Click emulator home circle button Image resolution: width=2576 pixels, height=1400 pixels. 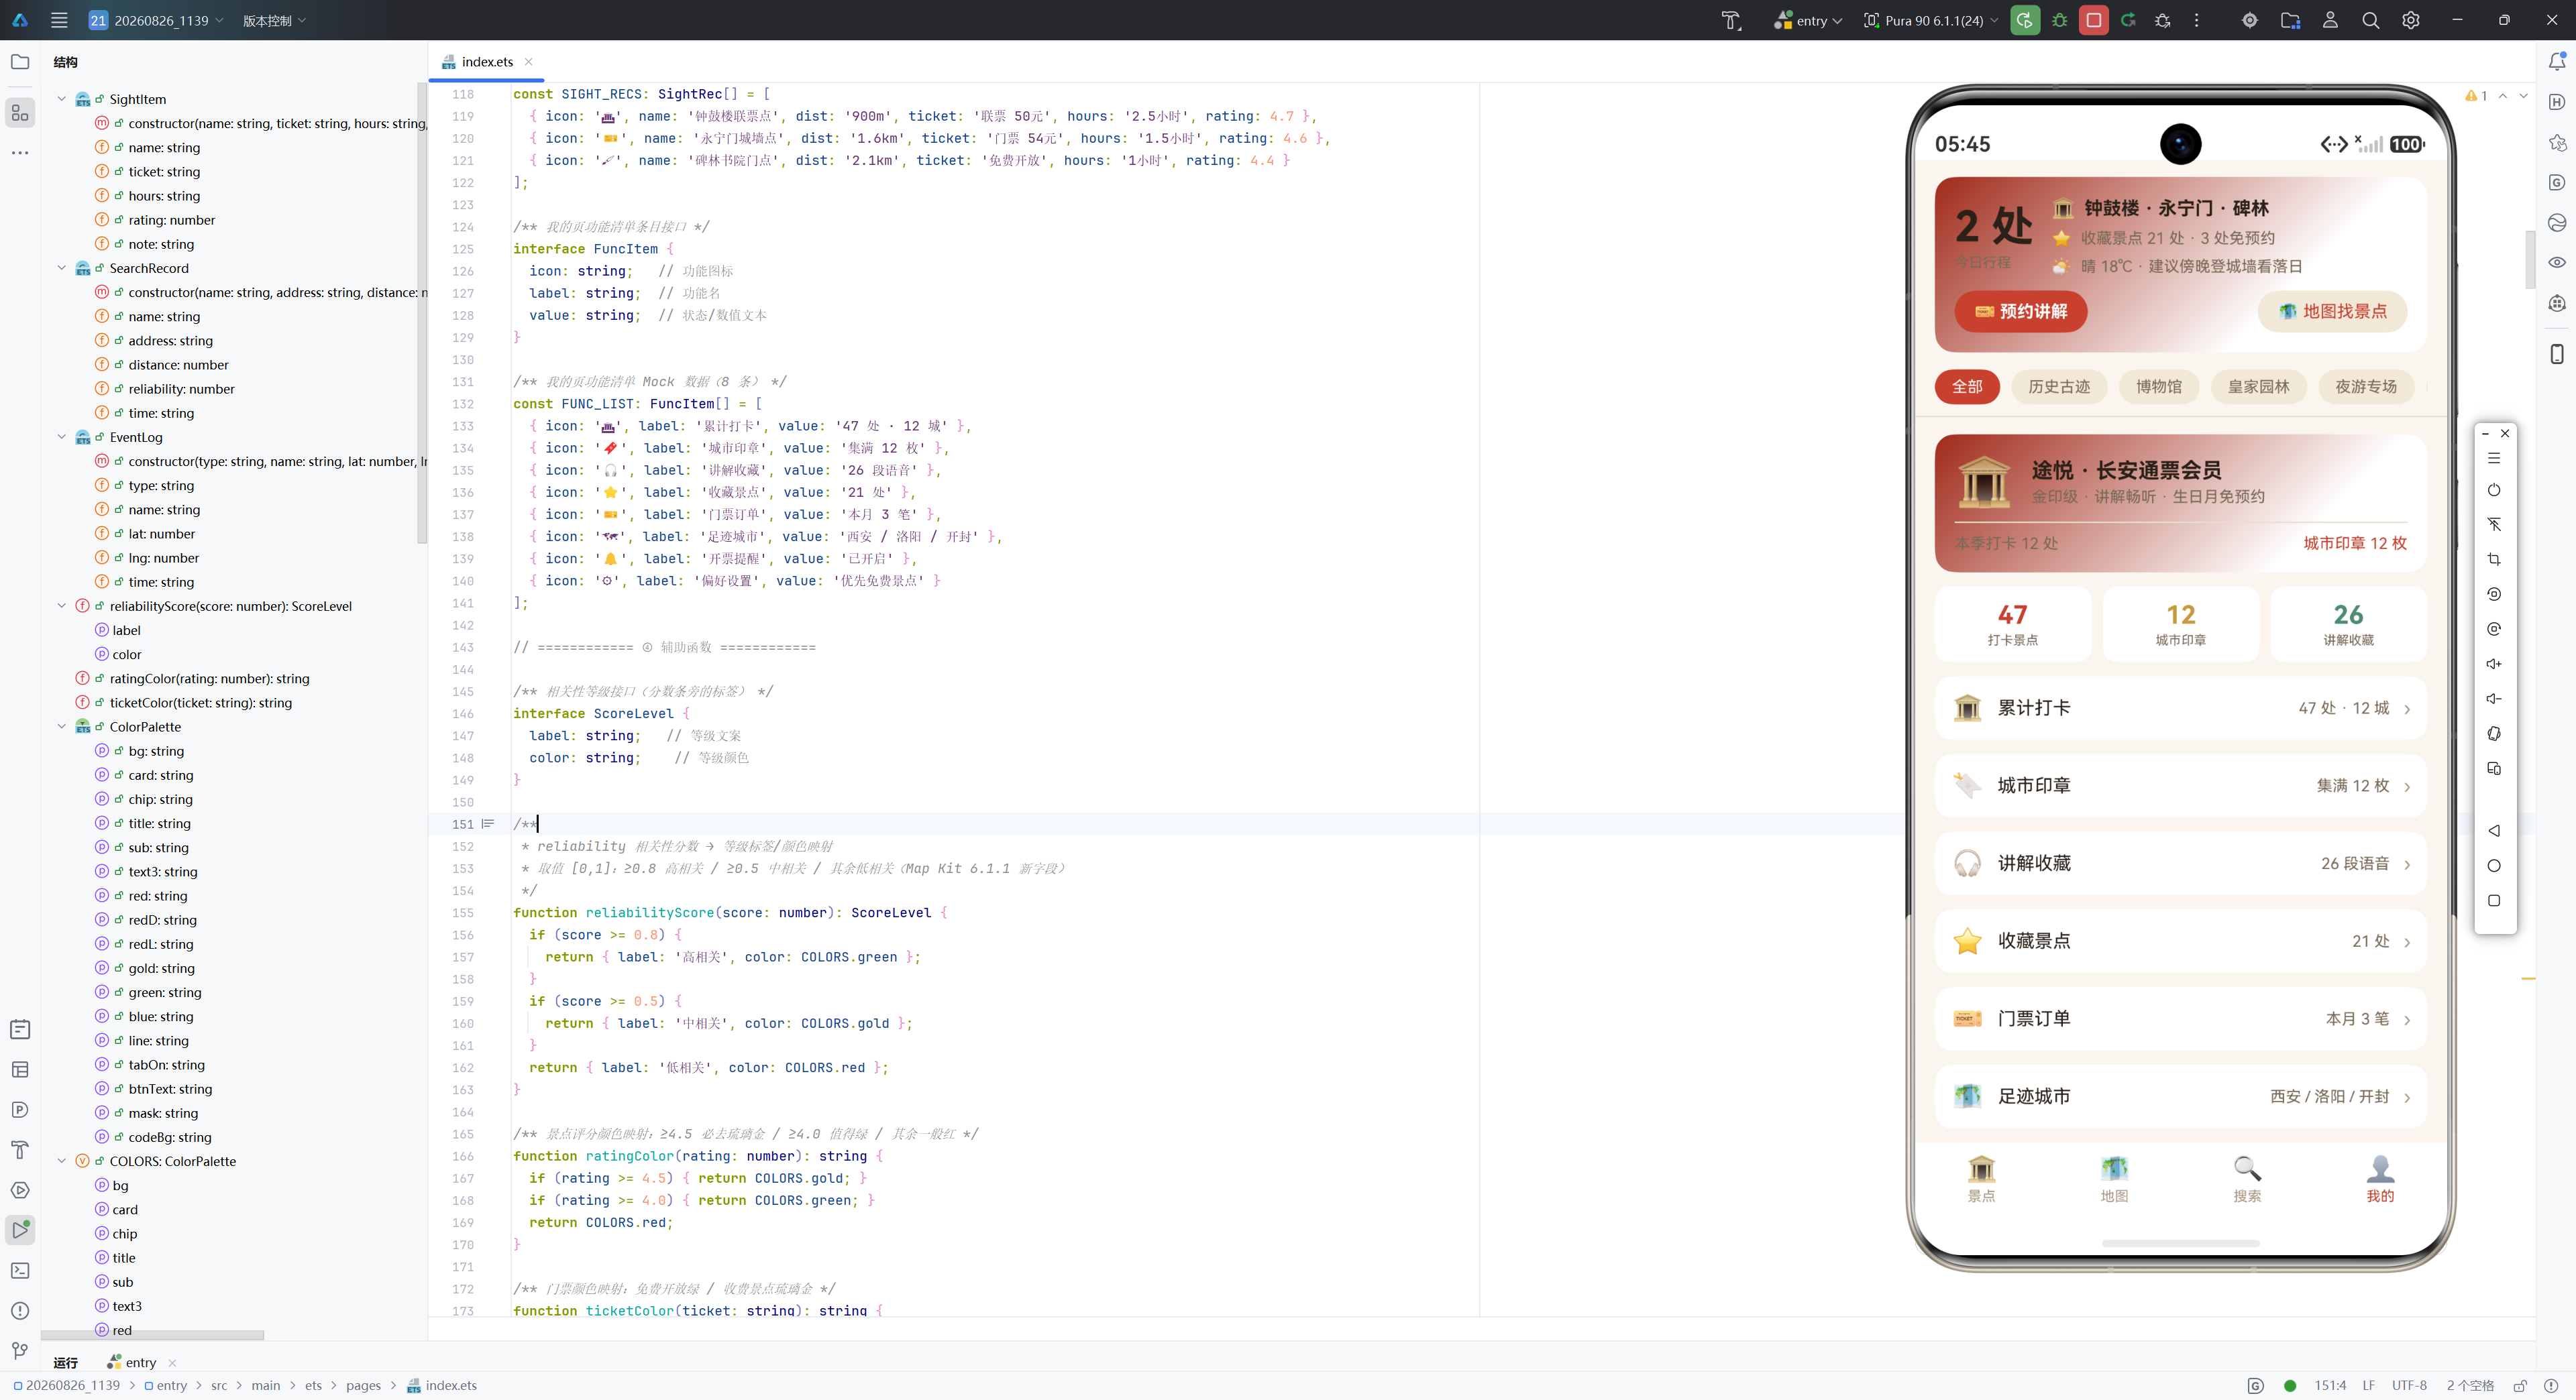click(x=2494, y=866)
